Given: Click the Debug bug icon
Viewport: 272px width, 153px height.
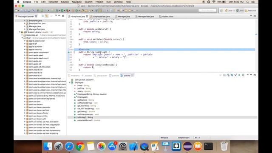Looking at the screenshot, I should 57,11.
